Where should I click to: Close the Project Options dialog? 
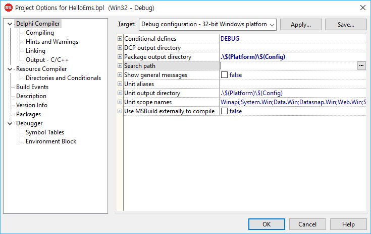363,8
